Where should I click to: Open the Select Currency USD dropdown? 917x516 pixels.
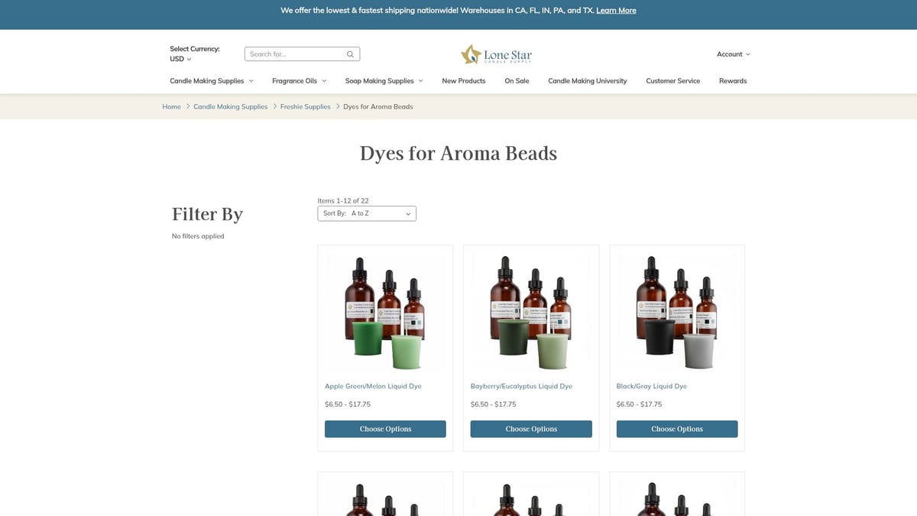pyautogui.click(x=180, y=59)
